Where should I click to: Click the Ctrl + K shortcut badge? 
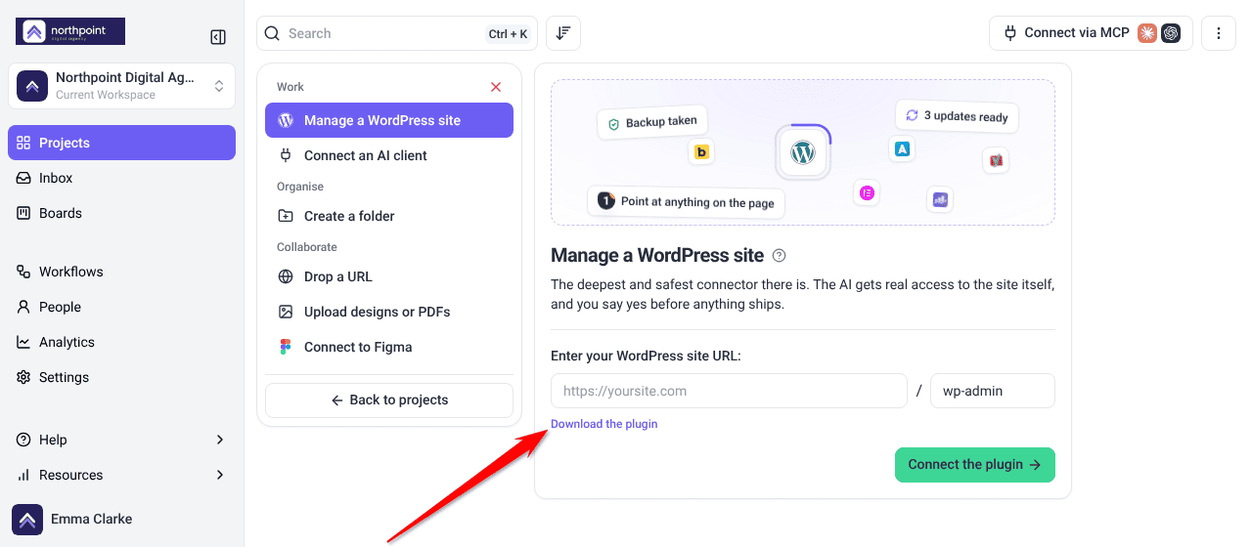(508, 34)
